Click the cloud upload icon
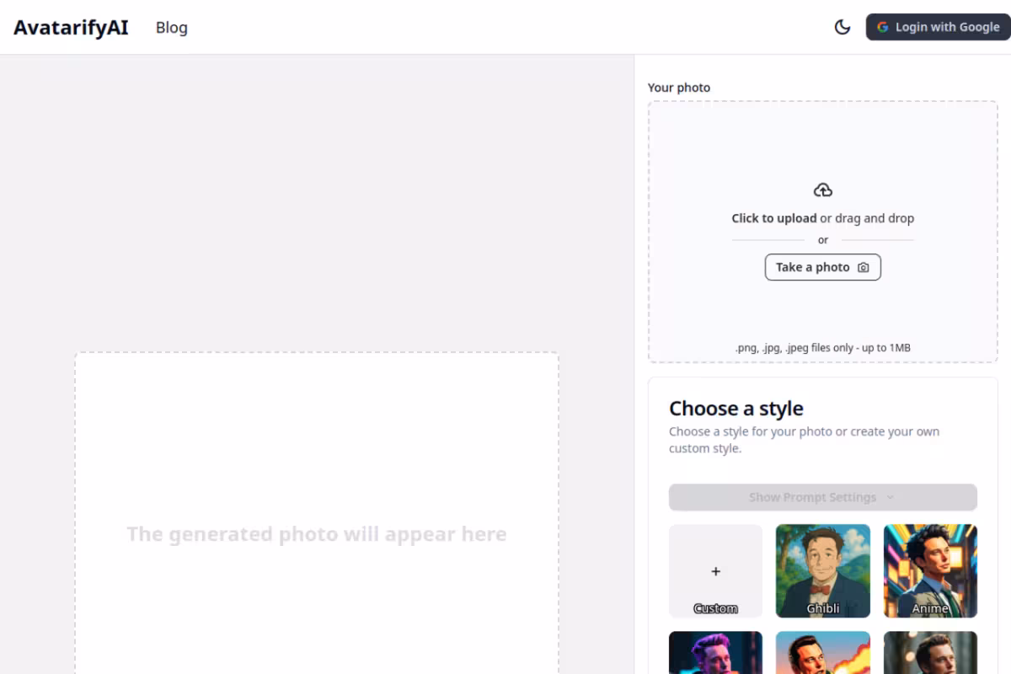Screen dimensions: 1011x674 pyautogui.click(x=823, y=190)
